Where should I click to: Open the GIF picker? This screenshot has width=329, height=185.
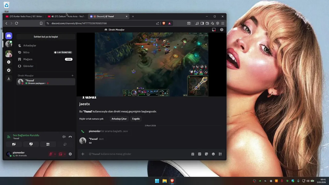[x=199, y=154]
